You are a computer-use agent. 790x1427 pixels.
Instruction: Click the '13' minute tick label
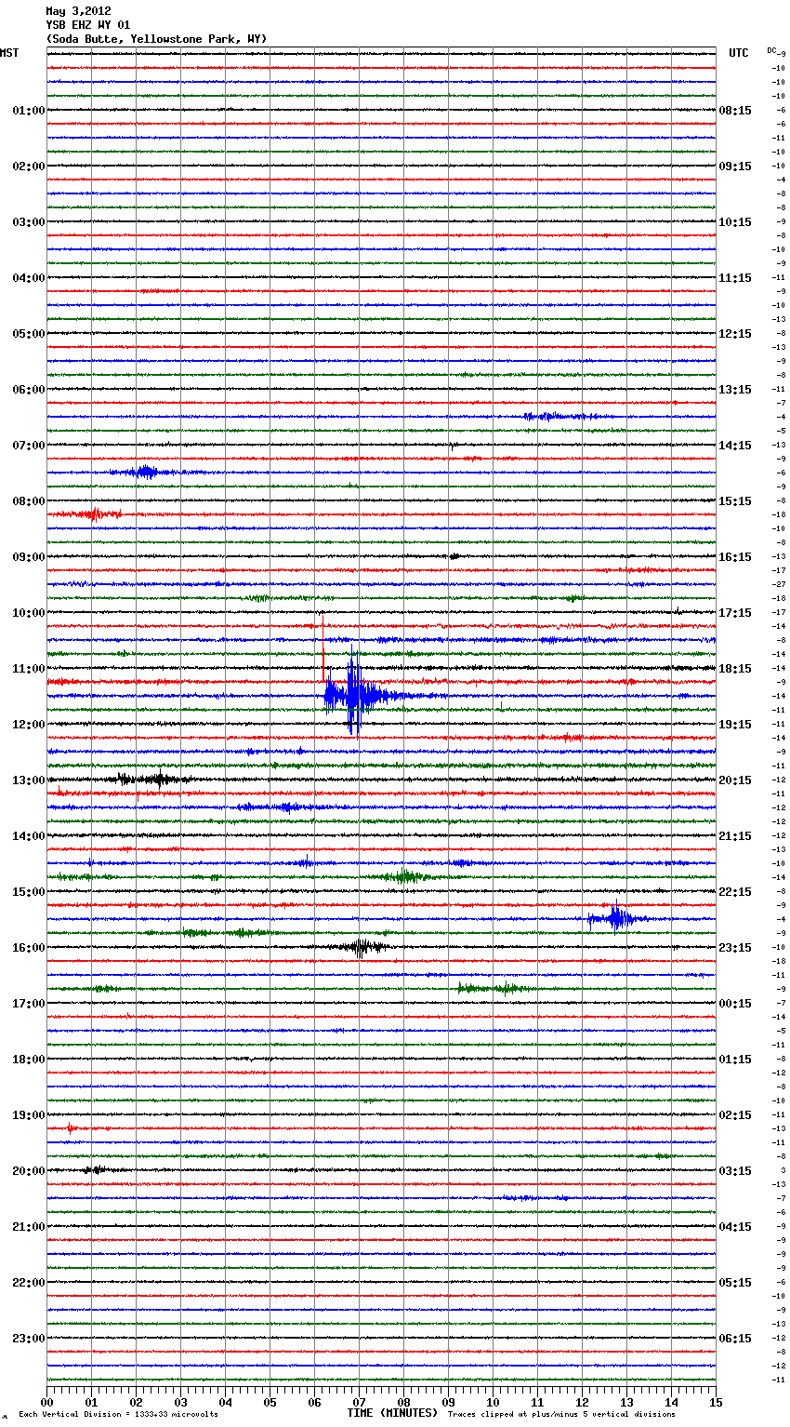tap(626, 1402)
